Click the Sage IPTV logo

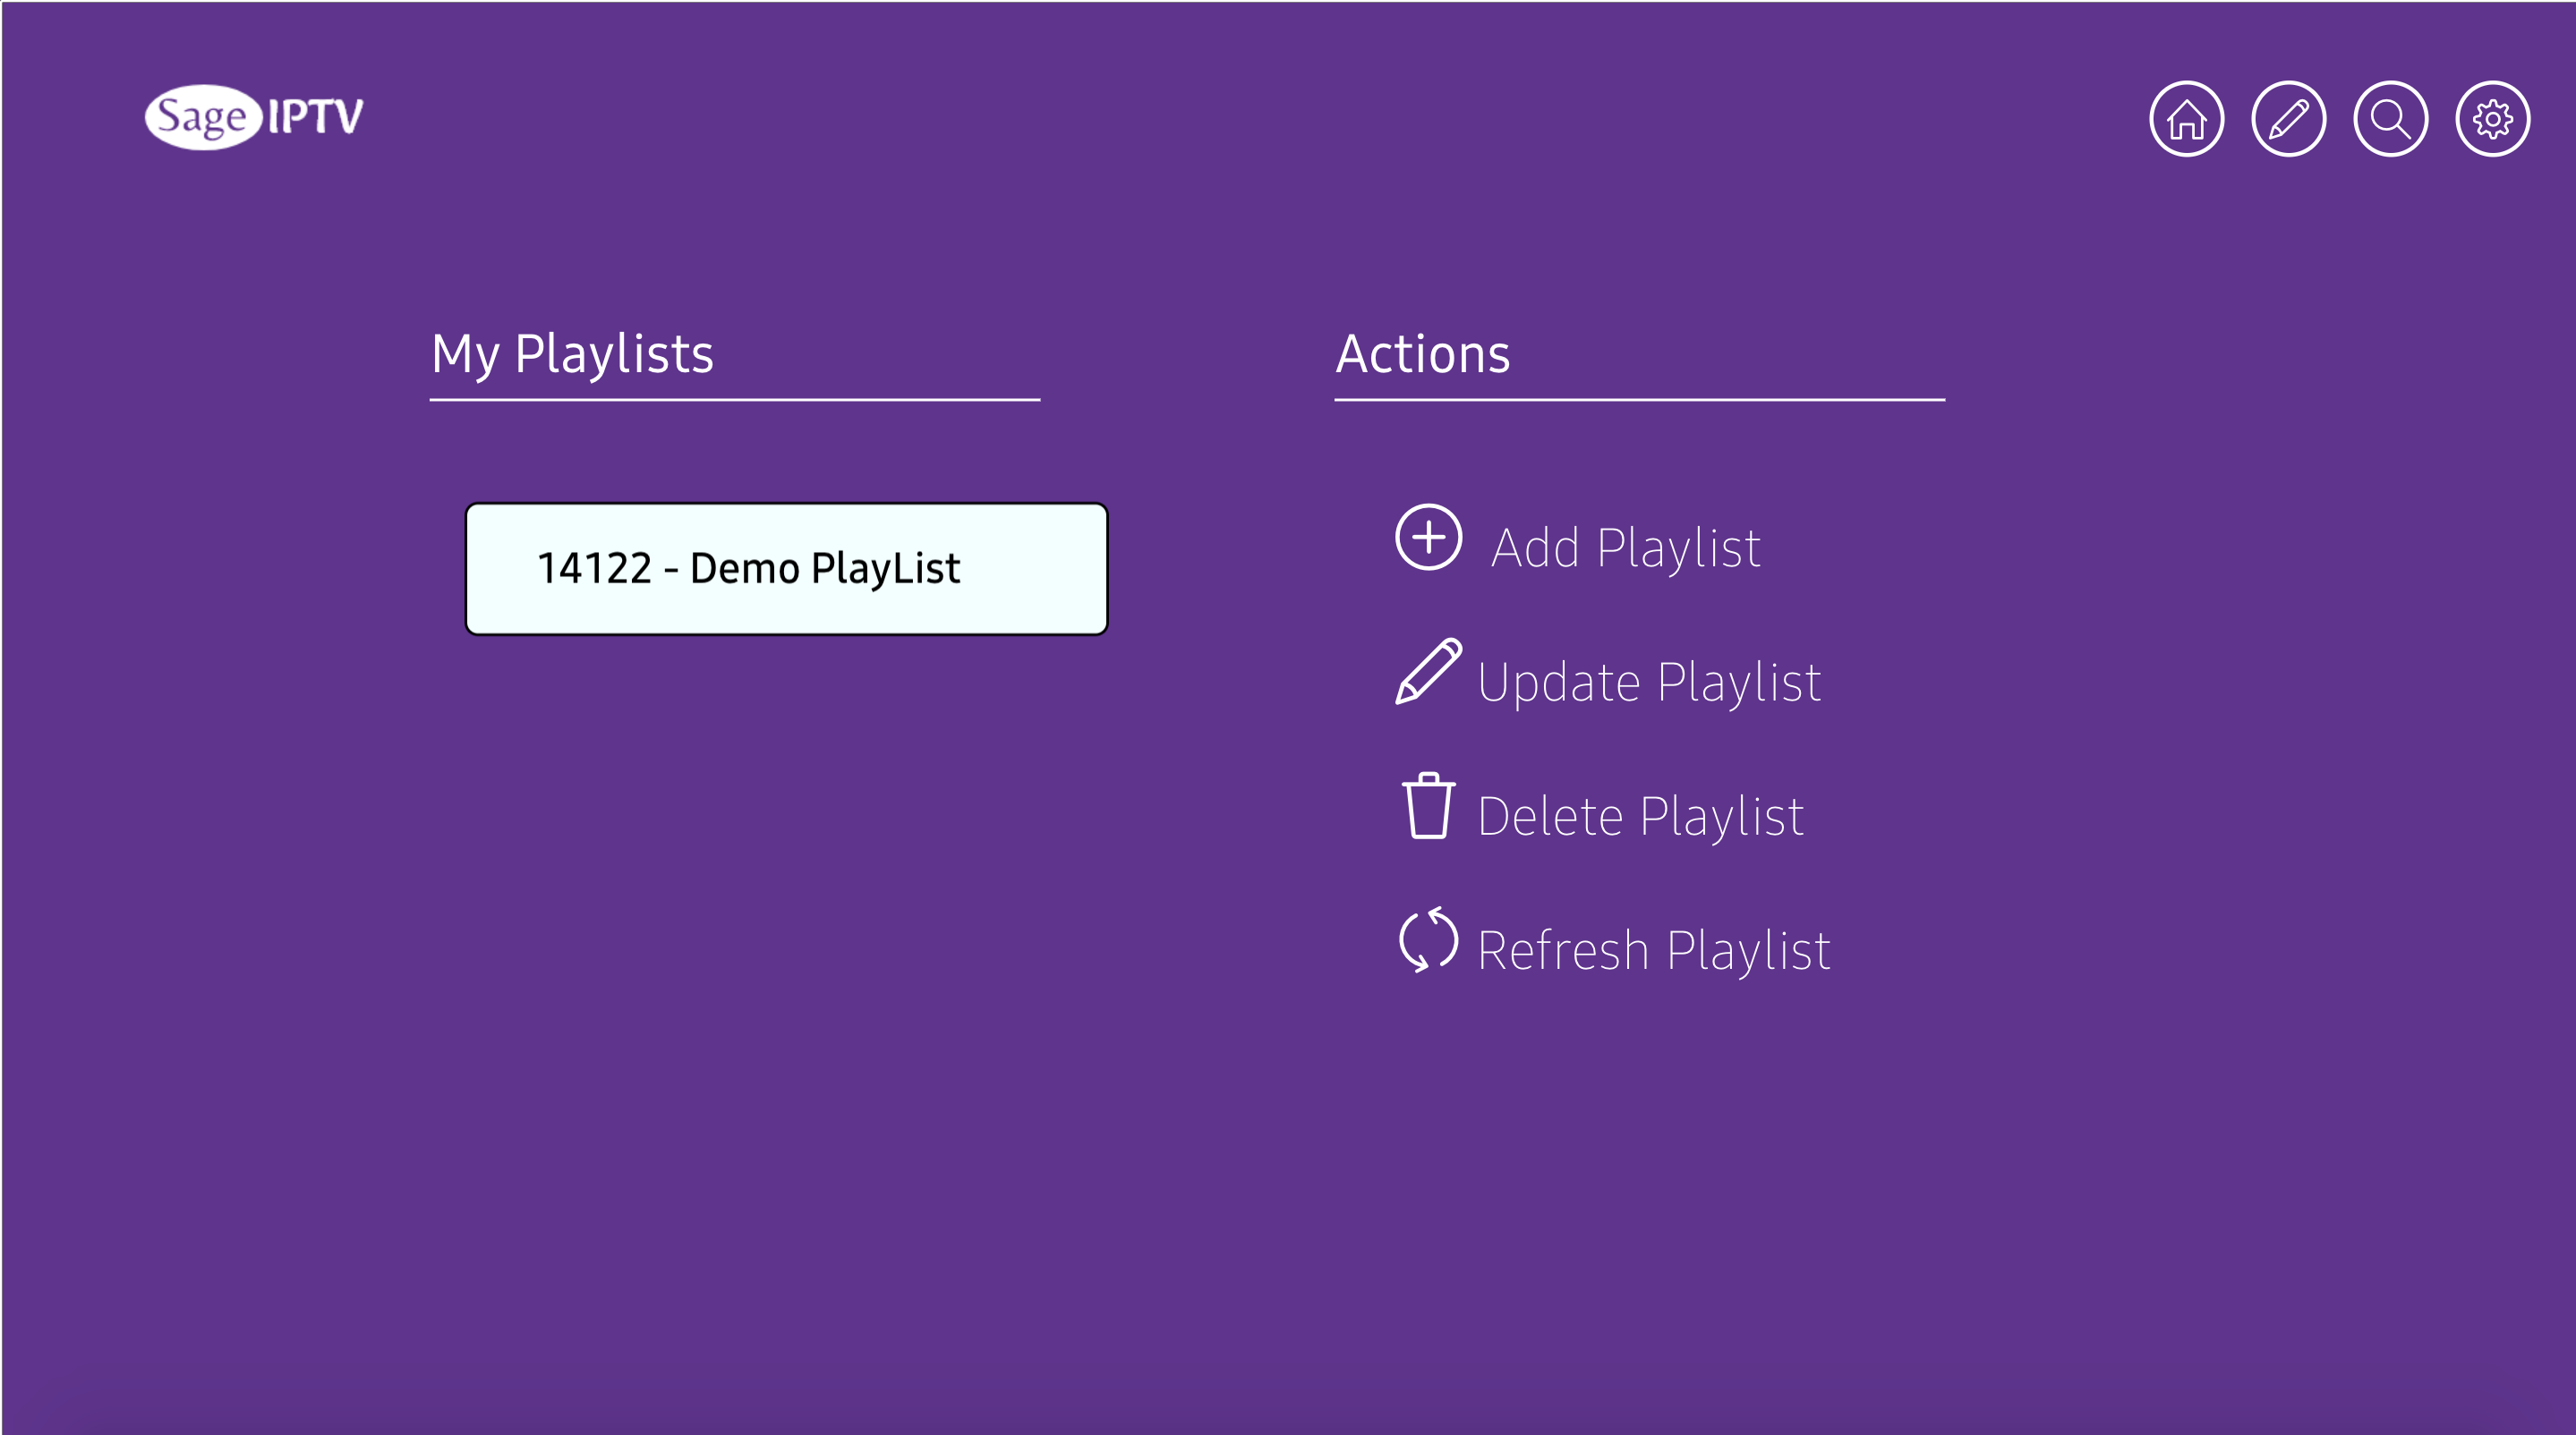(254, 117)
